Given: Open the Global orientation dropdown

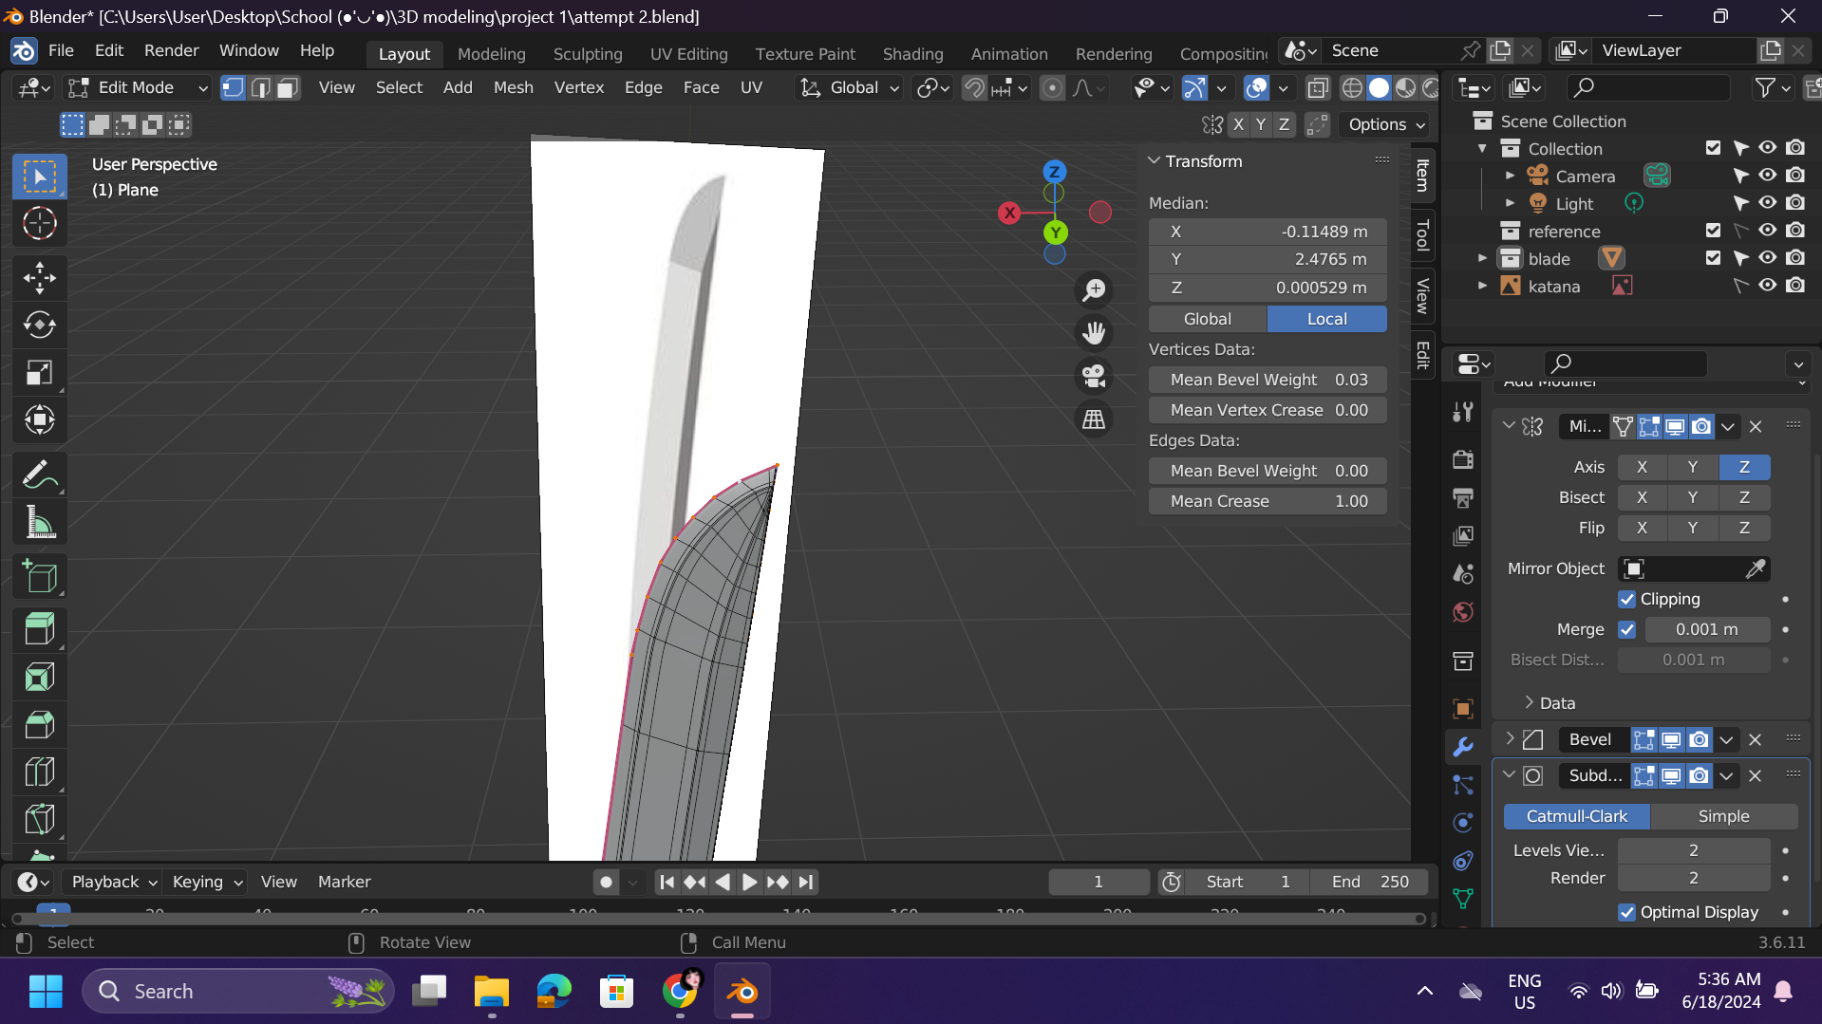Looking at the screenshot, I should [x=850, y=87].
